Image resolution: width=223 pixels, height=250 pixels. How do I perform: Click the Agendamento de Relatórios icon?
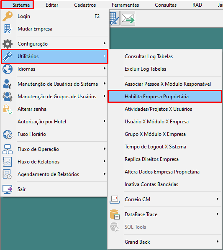tap(7, 174)
